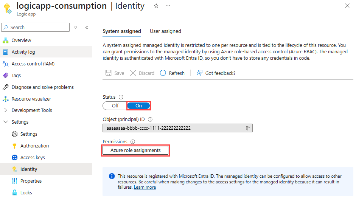Screen dimensions: 356x197
Task: Set Status toggle to On
Action: click(x=138, y=106)
